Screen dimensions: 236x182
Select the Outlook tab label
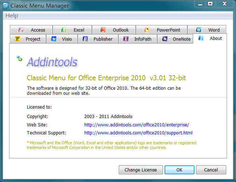121,30
